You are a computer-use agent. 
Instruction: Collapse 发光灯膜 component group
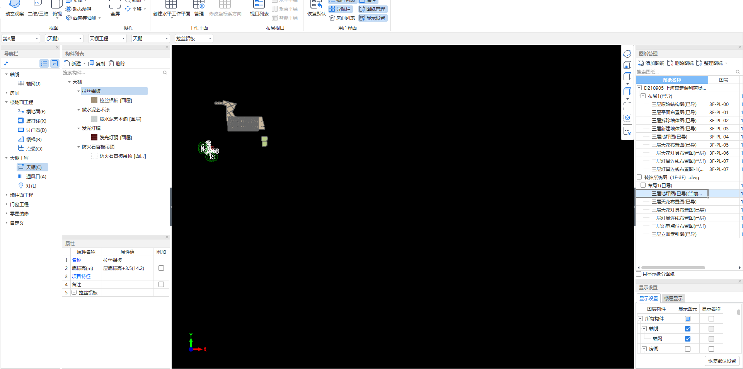[78, 128]
